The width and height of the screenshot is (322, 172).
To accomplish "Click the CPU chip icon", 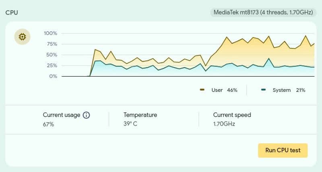I will (22, 37).
